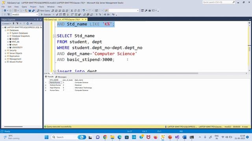Click the Execute query button
The height and width of the screenshot is (141, 252).
click(46, 14)
